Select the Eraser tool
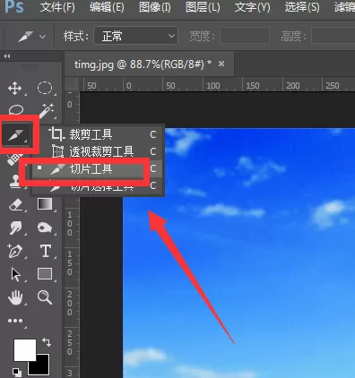This screenshot has width=355, height=378. pyautogui.click(x=16, y=205)
